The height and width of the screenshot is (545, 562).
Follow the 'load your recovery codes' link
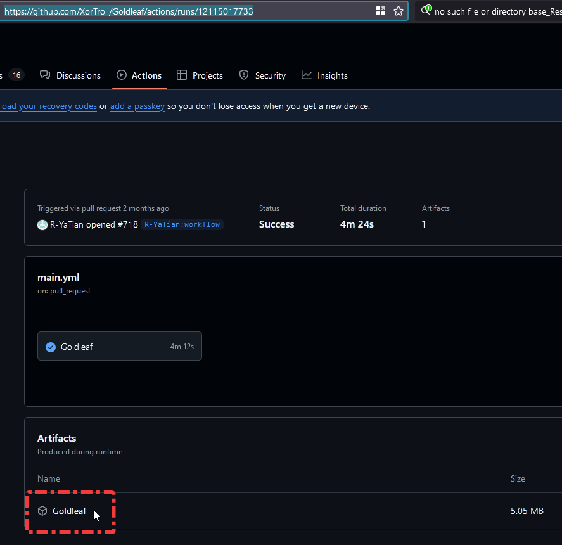pos(48,106)
